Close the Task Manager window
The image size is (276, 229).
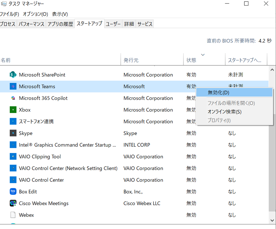pos(266,3)
